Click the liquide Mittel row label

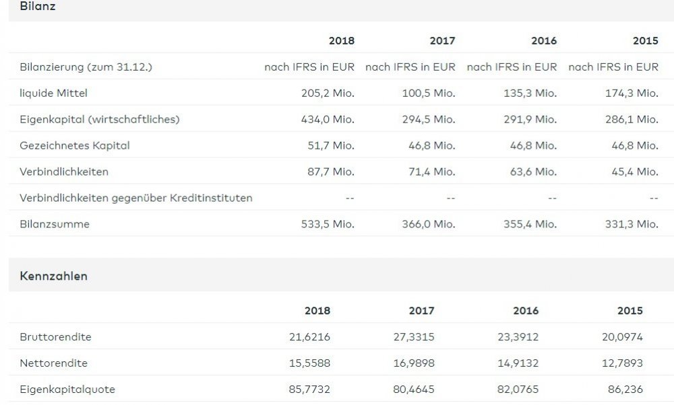(x=54, y=93)
